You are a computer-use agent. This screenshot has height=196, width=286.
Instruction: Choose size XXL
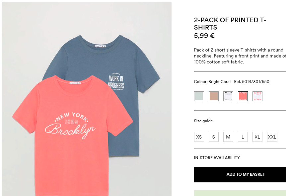pos(272,137)
